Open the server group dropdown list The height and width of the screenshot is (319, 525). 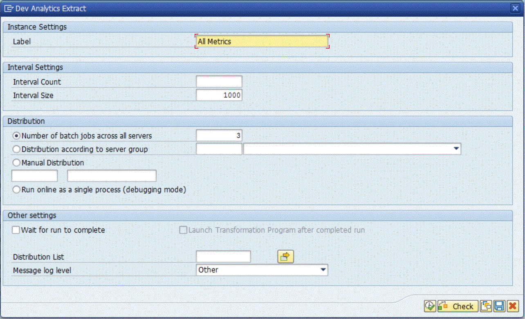[x=456, y=149]
